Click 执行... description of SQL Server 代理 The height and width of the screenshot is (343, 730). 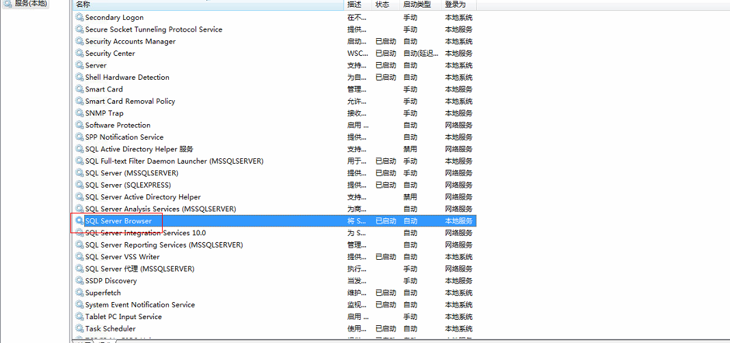(357, 269)
